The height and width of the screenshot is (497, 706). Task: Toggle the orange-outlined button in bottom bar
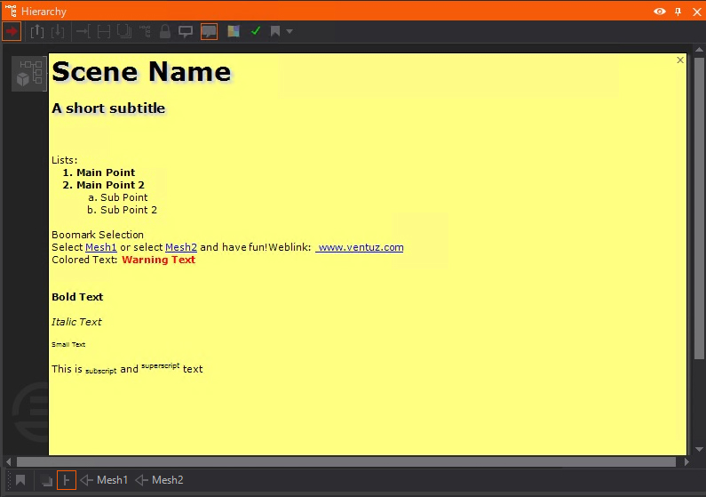tap(66, 480)
